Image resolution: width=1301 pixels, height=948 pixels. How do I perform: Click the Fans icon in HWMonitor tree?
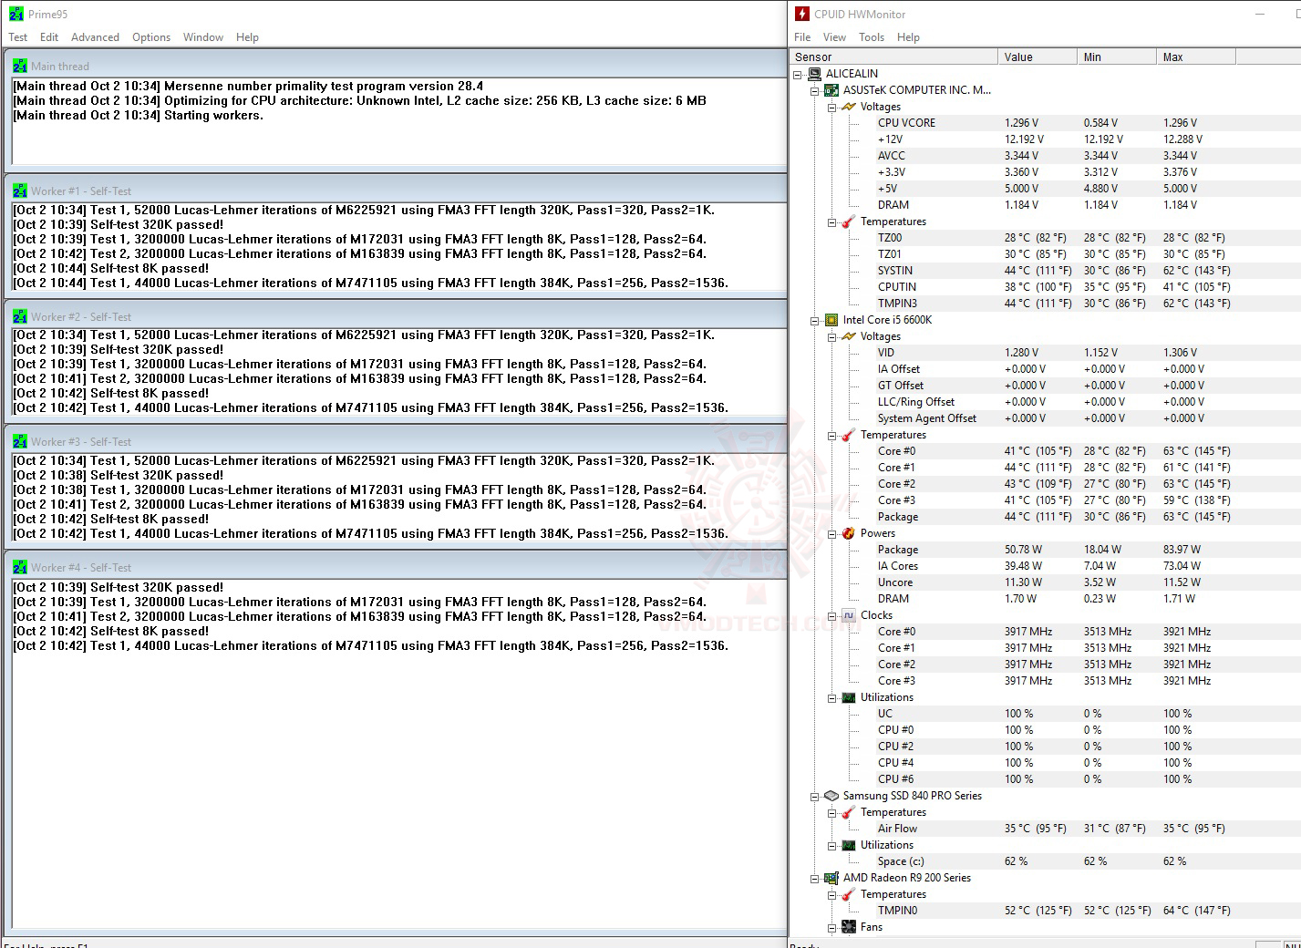coord(849,927)
